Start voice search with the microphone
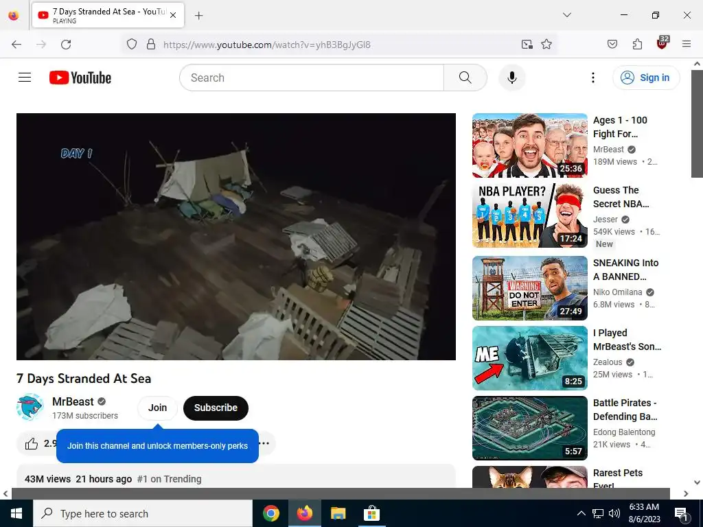 tap(512, 78)
